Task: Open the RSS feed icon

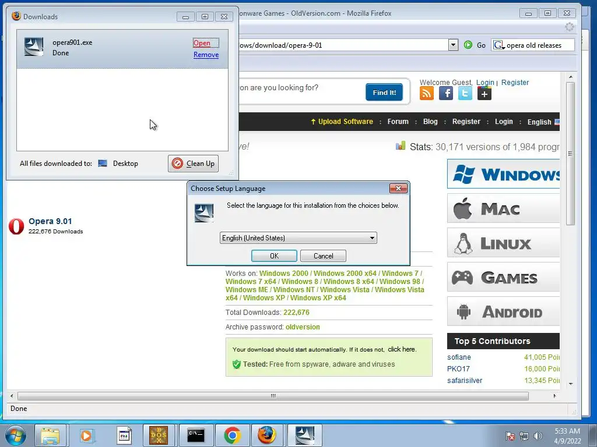Action: click(426, 93)
